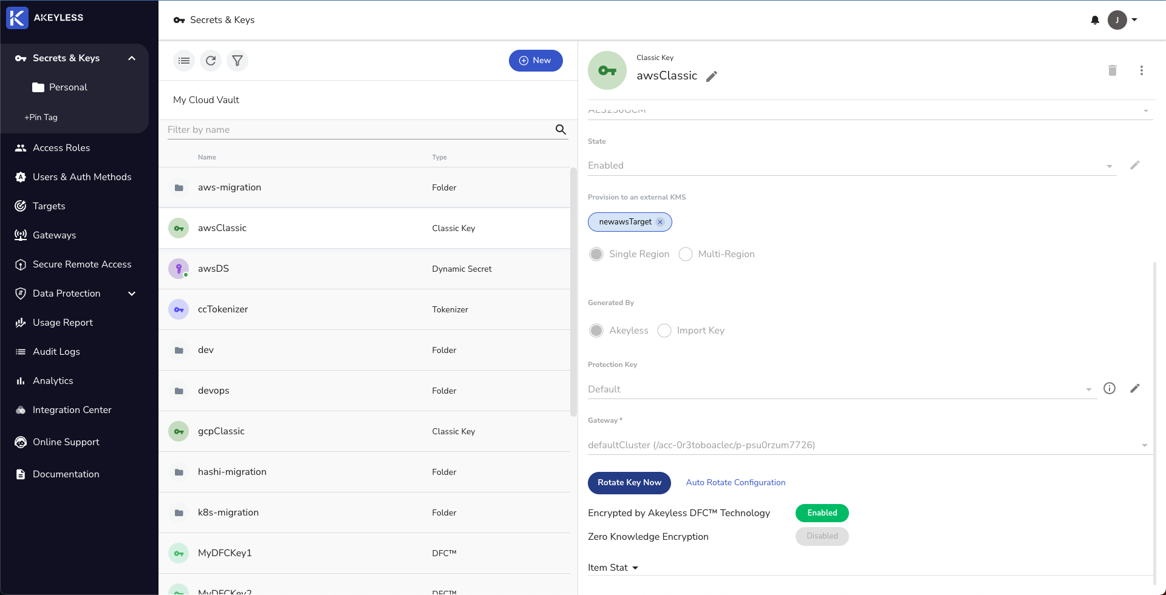Screen dimensions: 1166x595
Task: Select the MyDFCKey1 row
Action: click(364, 553)
